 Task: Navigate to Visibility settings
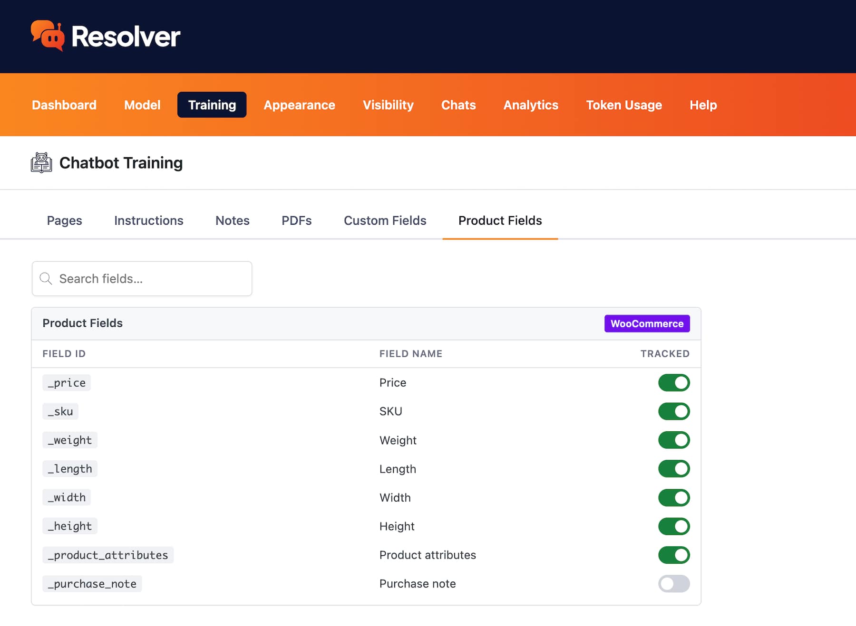388,105
